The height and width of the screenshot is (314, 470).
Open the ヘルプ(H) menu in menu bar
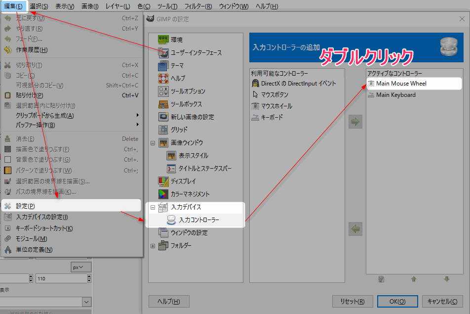267,6
